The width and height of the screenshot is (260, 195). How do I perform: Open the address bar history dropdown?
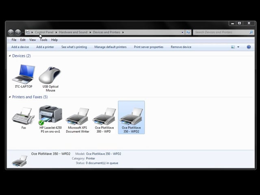182,32
